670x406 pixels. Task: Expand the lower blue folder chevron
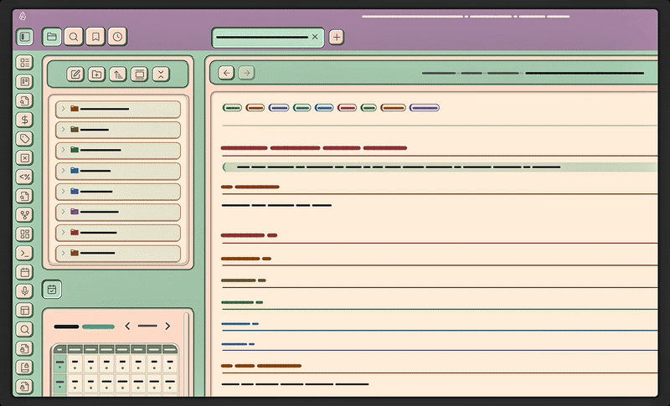point(64,191)
